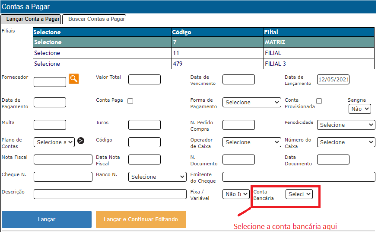Open the Lançar Conta a Pagar tab
The height and width of the screenshot is (232, 378).
point(33,19)
